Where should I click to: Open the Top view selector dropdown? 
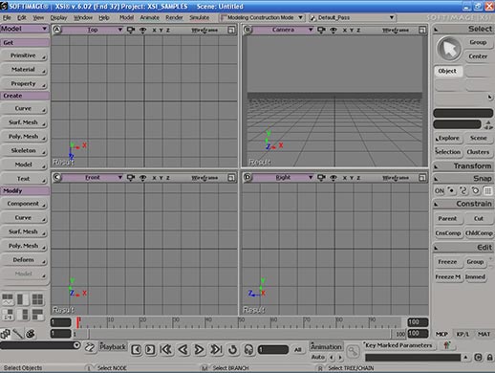(93, 30)
